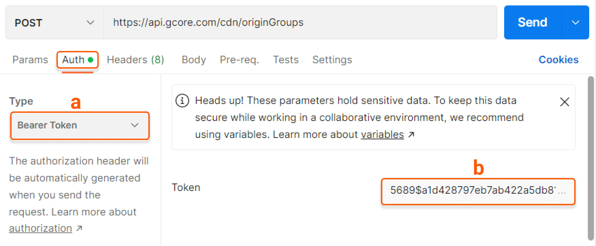Click the external link arrow beside variables
The image size is (596, 246).
(412, 134)
